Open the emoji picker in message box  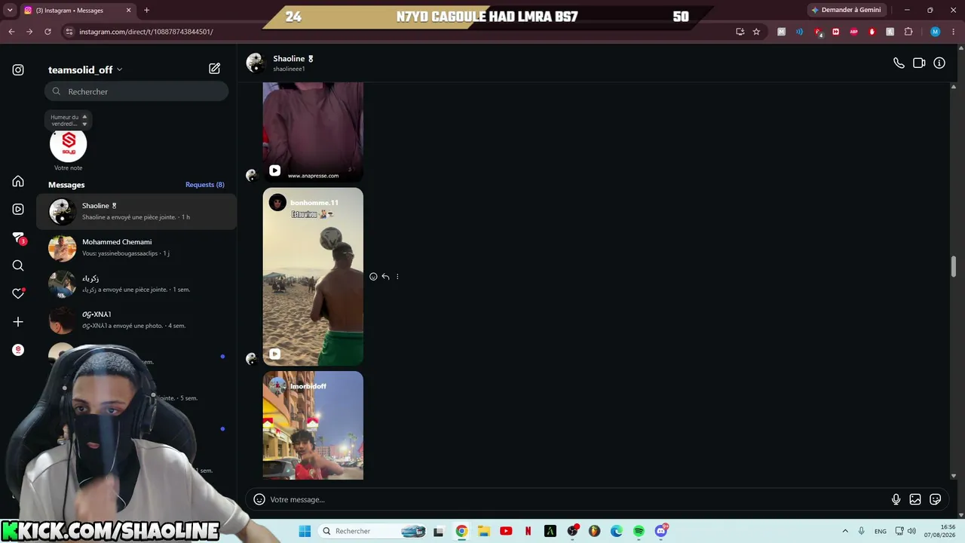point(259,499)
